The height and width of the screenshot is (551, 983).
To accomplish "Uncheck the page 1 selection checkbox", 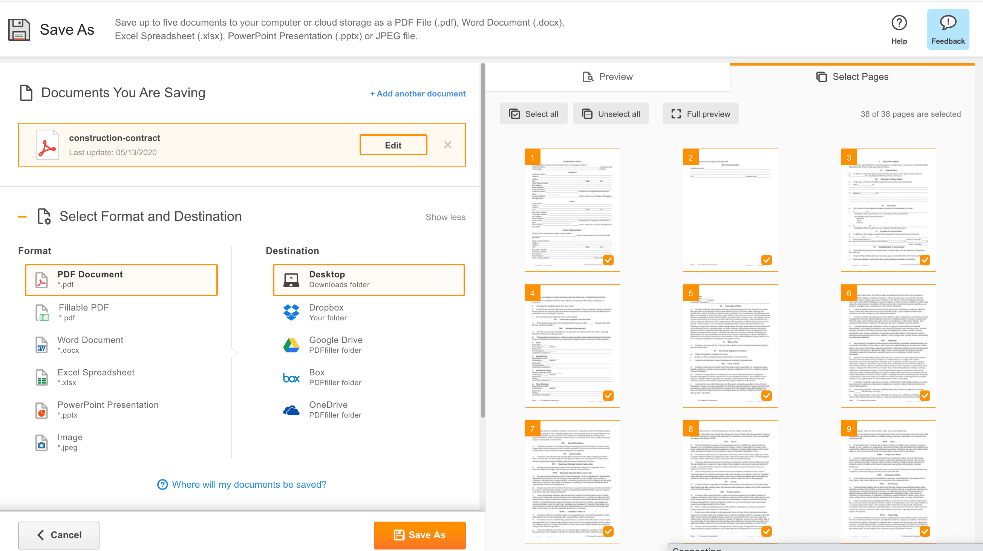I will [x=608, y=260].
